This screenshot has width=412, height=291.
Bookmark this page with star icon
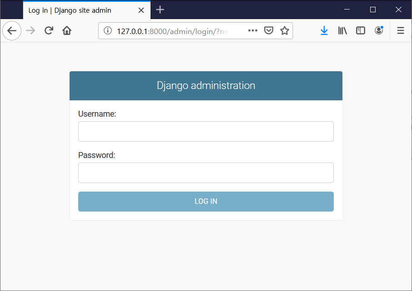click(285, 31)
